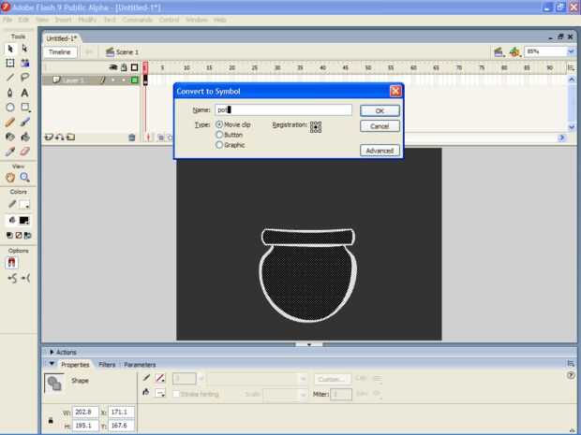581x435 pixels.
Task: Toggle show all layers as outlines
Action: pyautogui.click(x=135, y=67)
